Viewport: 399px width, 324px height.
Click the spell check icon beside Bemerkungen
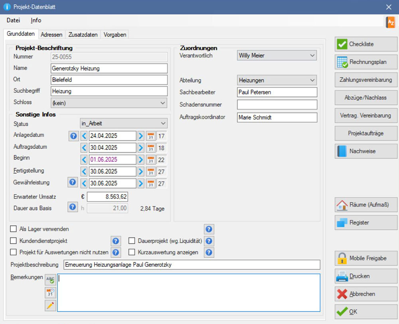(50, 280)
